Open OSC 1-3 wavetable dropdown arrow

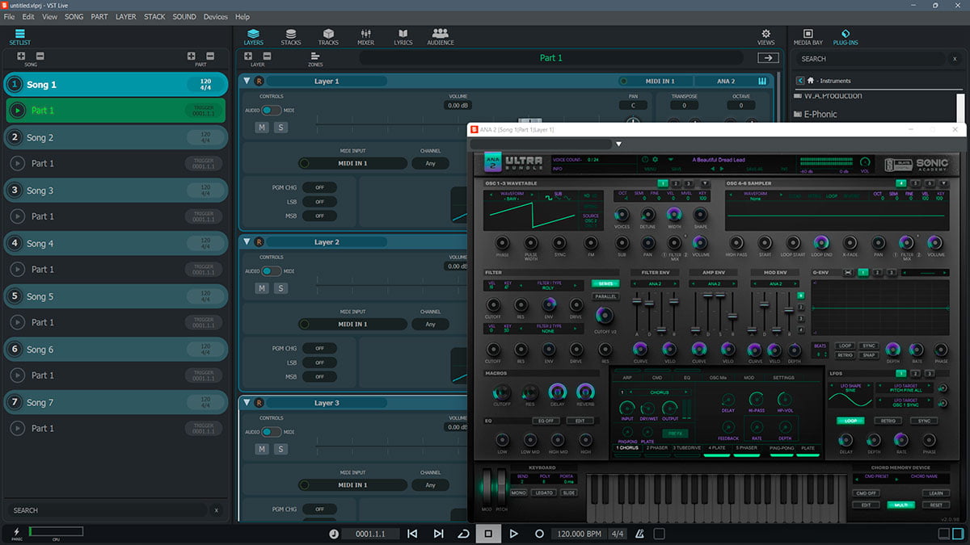point(705,184)
